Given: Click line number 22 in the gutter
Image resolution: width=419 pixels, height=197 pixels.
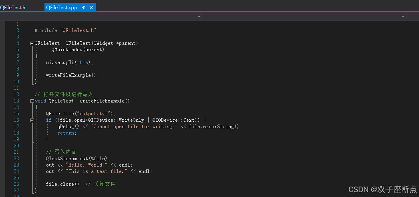Looking at the screenshot, I should [x=16, y=159].
